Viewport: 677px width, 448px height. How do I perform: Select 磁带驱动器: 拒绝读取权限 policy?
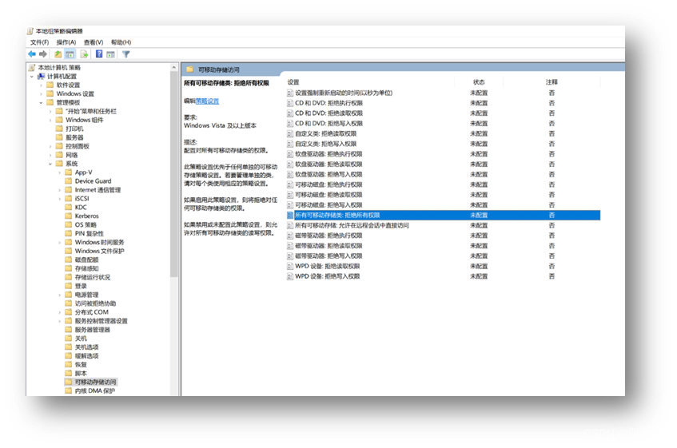pos(444,246)
